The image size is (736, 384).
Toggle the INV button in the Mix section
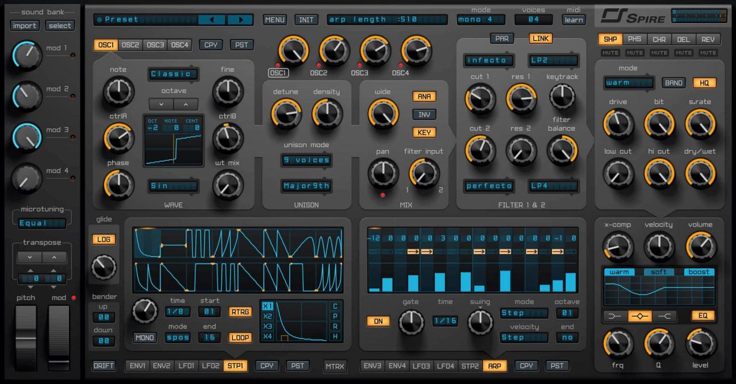point(424,114)
